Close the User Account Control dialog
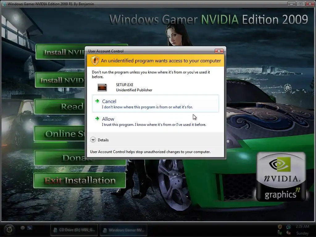Screen dimensions: 316x237 point(219,51)
